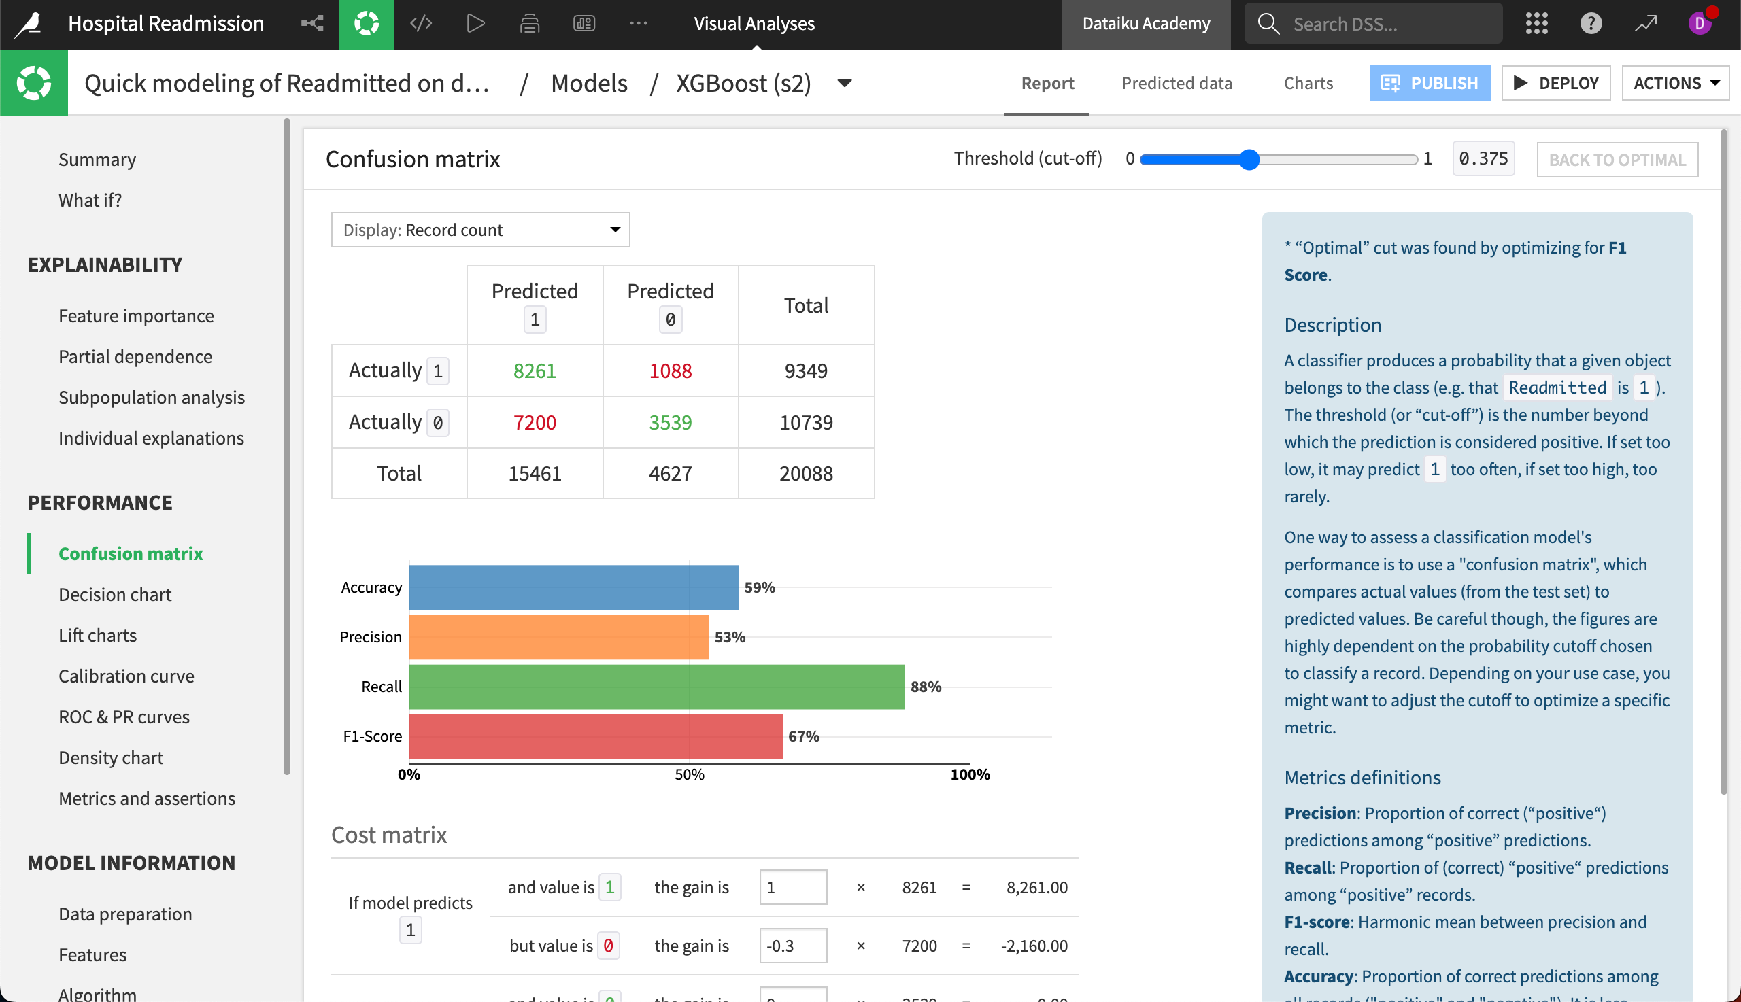Screen dimensions: 1741x1002
Task: Select ROC & PR curves in sidebar
Action: point(124,716)
